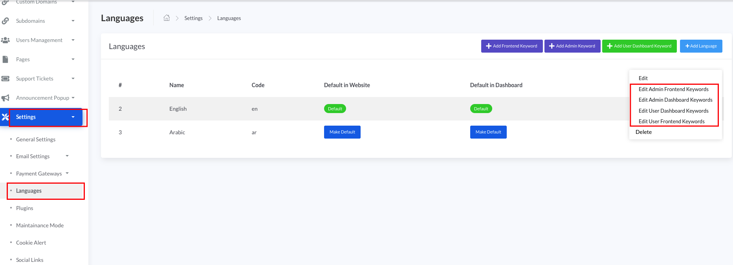Image resolution: width=733 pixels, height=265 pixels.
Task: Click Add User Dashboard Keyword button
Action: tap(639, 46)
